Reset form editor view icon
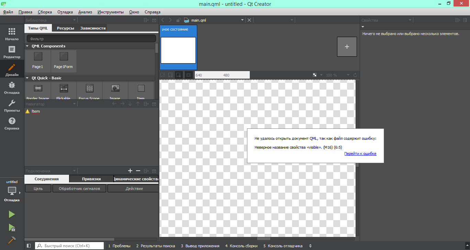The width and height of the screenshot is (470, 250). coord(355,75)
